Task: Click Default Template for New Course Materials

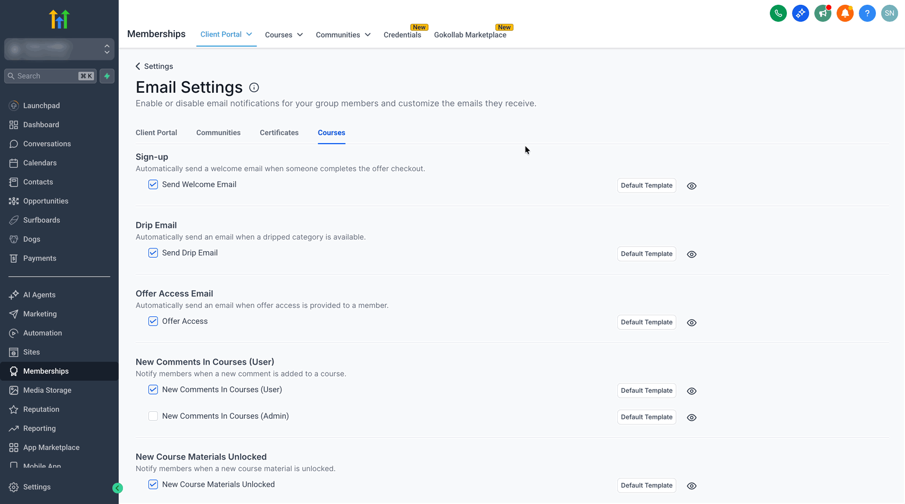Action: (646, 485)
